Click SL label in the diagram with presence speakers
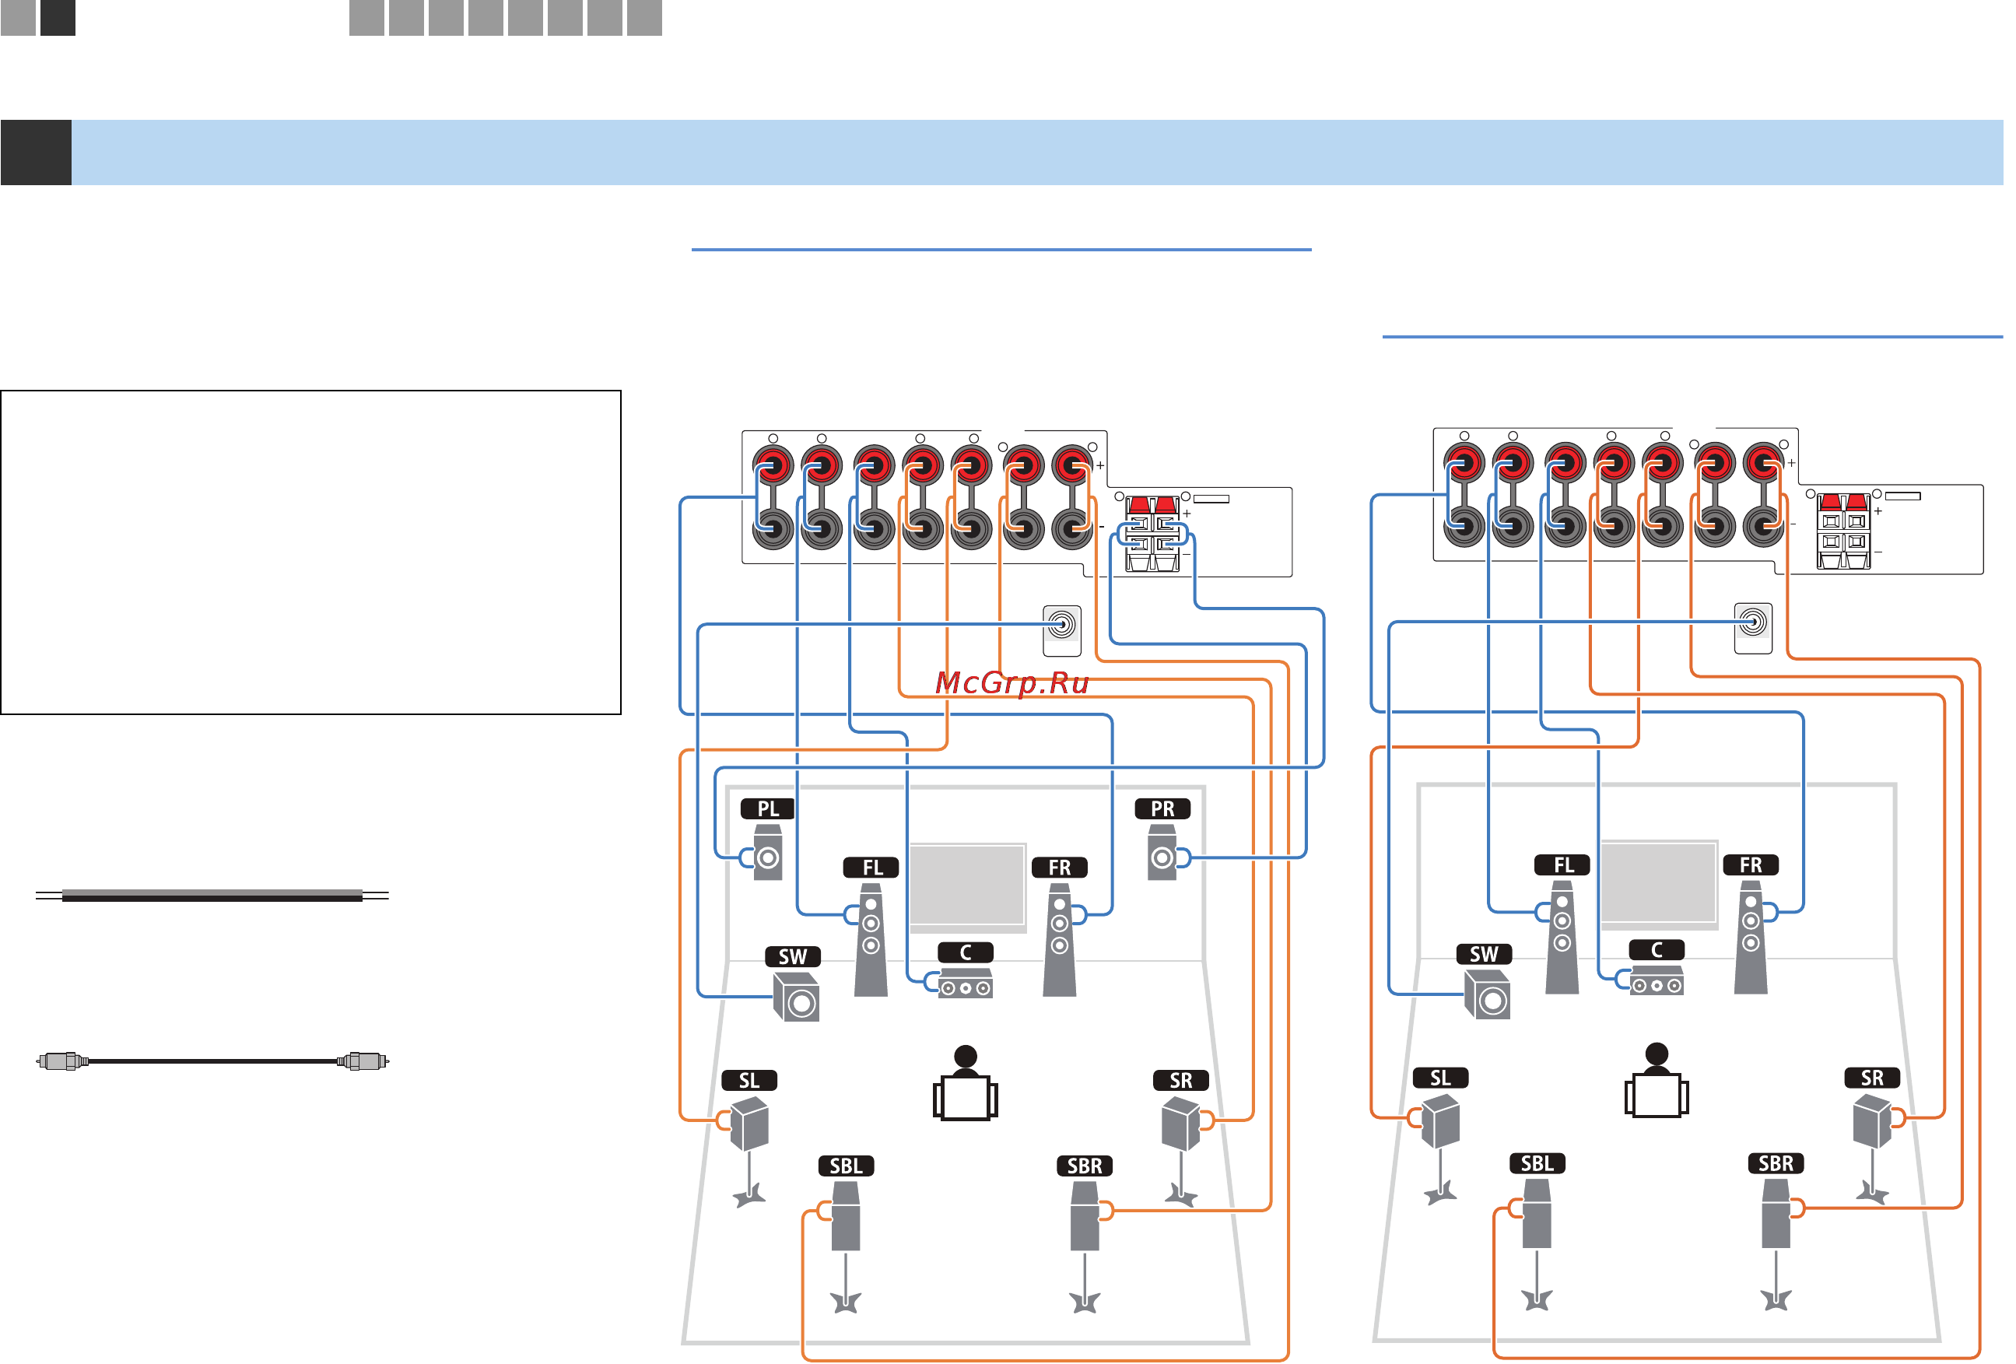 [749, 1081]
